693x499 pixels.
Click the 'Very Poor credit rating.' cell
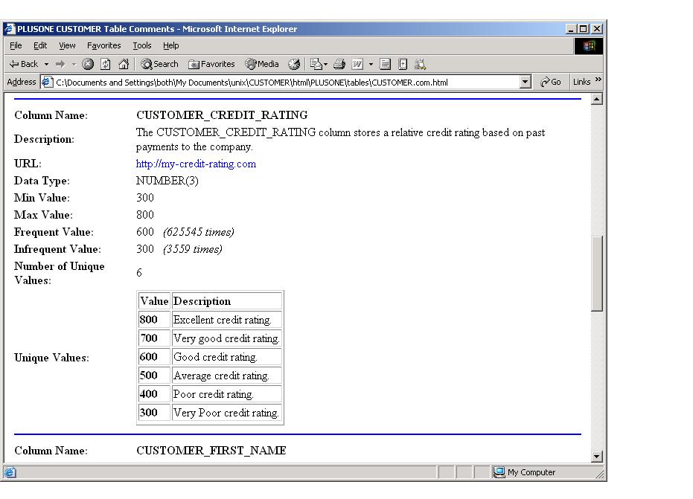[227, 413]
